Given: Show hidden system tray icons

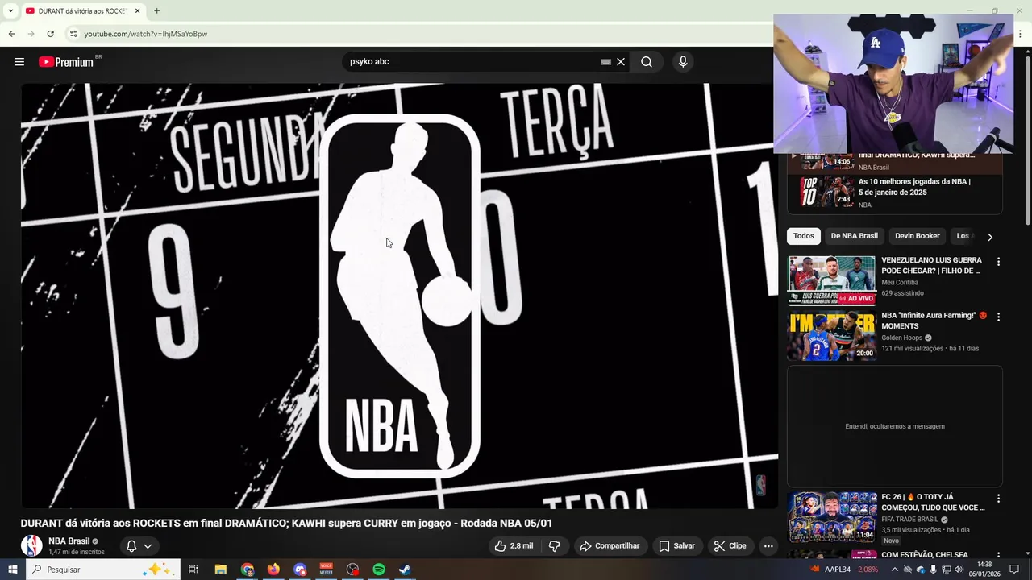Looking at the screenshot, I should click(894, 570).
